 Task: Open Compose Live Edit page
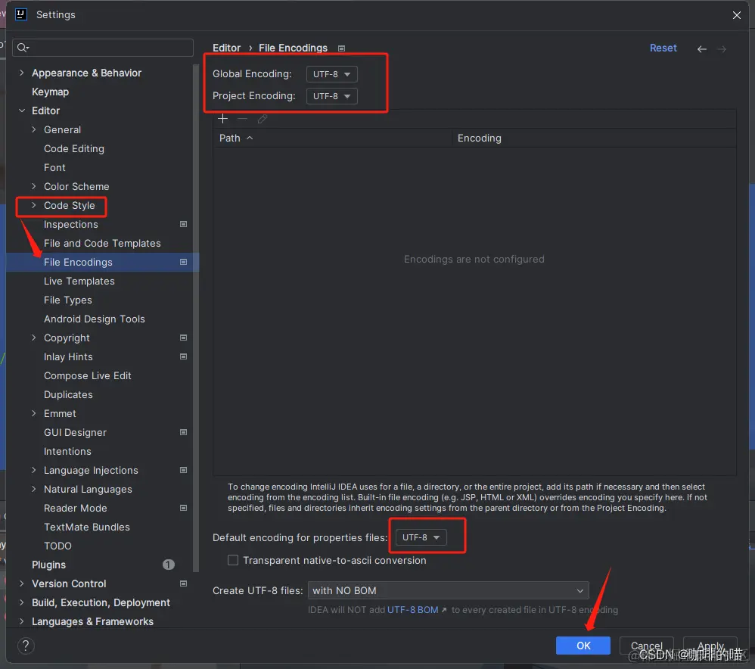[x=87, y=375]
